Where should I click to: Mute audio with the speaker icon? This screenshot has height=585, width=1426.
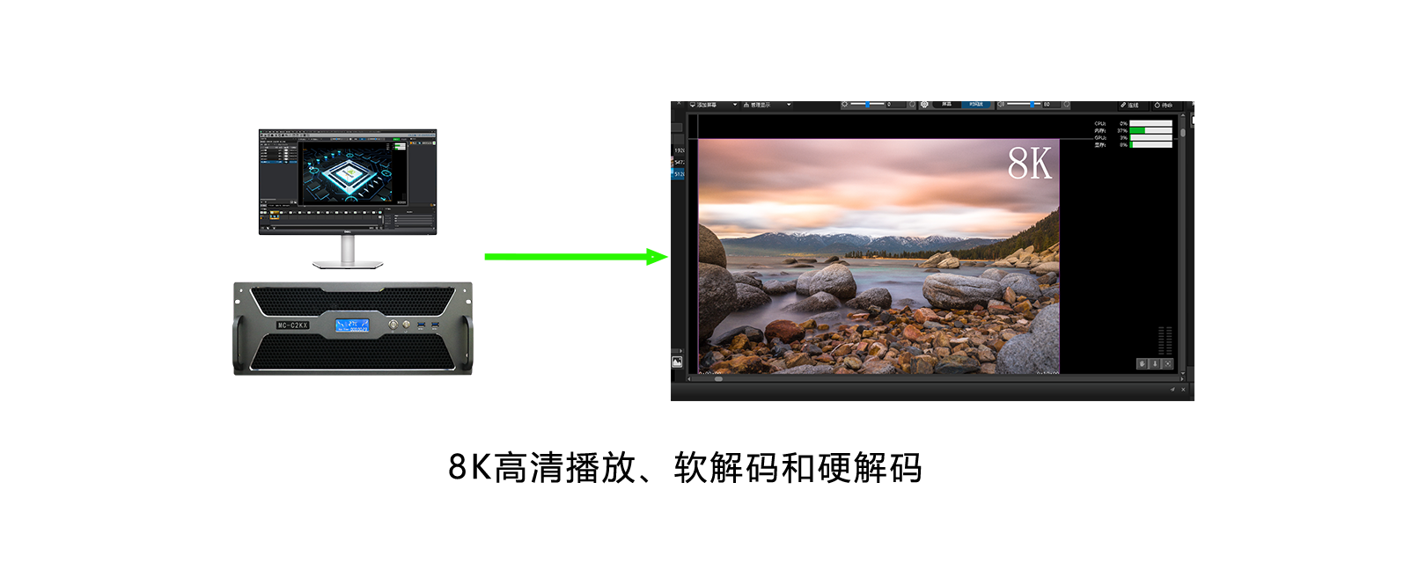click(1002, 105)
